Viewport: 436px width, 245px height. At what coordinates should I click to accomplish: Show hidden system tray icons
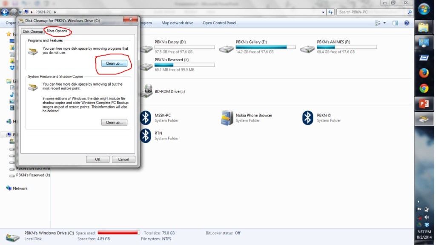click(x=419, y=202)
